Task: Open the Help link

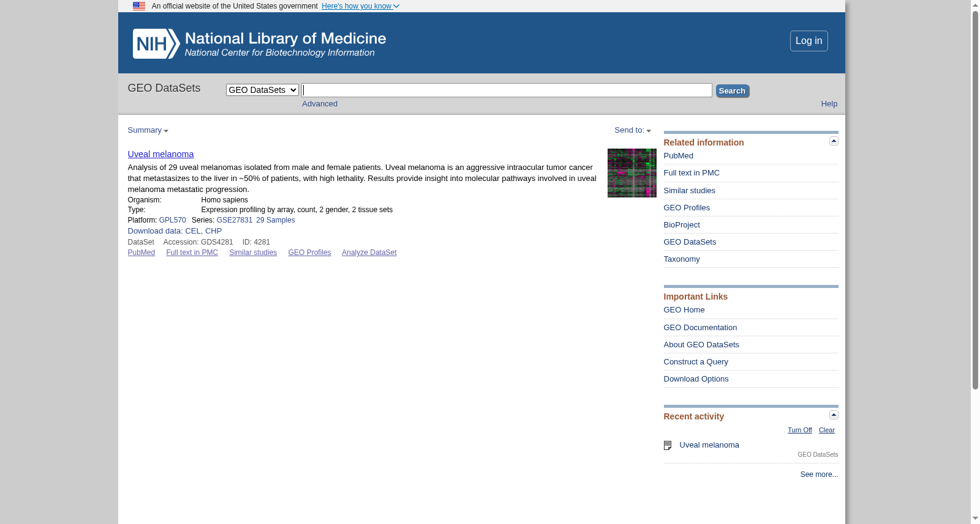Action: (829, 104)
